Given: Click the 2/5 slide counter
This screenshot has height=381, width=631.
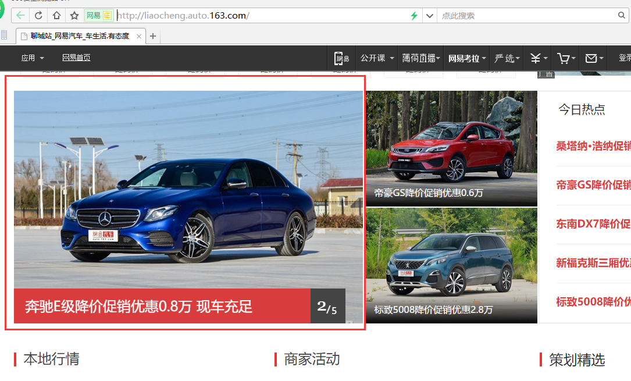Looking at the screenshot, I should tap(327, 306).
